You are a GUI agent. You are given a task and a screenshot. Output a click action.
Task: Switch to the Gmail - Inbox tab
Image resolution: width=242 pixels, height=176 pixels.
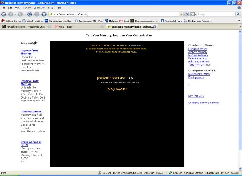coord(79,27)
